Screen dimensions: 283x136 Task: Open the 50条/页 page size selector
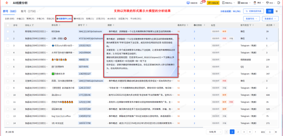coord(214,132)
